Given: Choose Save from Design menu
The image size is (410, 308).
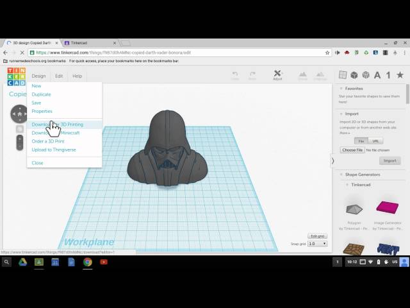Looking at the screenshot, I should coord(64,103).
